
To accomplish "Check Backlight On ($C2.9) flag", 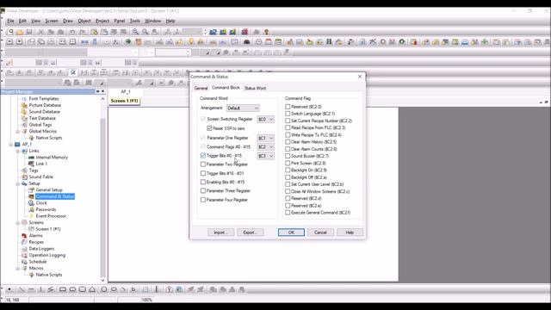I will (x=288, y=170).
